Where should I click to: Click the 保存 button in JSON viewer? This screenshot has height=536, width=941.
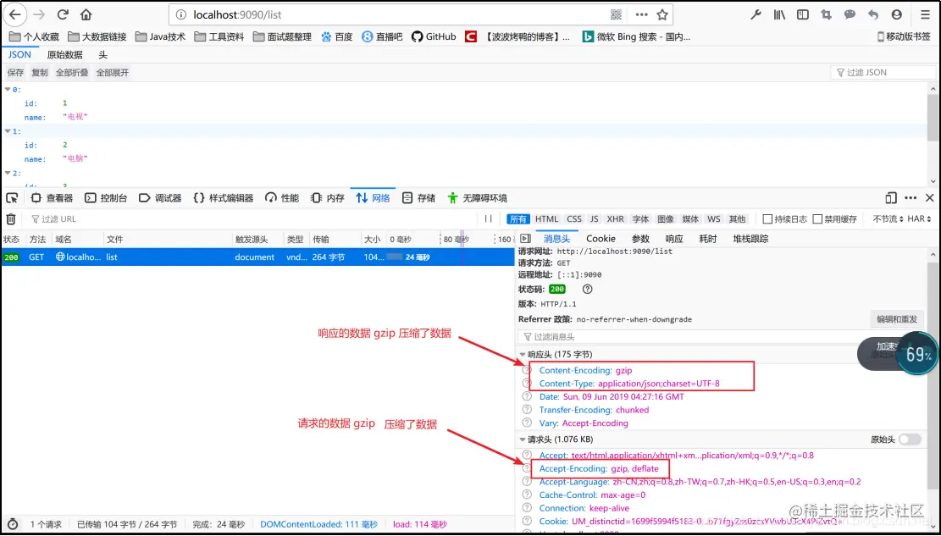point(15,73)
